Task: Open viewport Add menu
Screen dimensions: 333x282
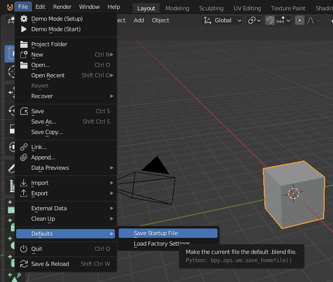Action: tap(139, 20)
